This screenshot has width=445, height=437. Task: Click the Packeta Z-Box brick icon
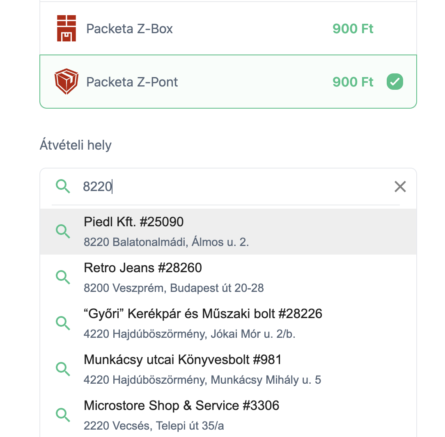coord(67,29)
